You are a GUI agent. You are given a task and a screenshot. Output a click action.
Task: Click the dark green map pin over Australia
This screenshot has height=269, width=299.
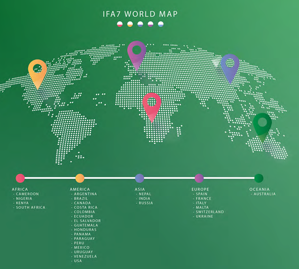(262, 128)
